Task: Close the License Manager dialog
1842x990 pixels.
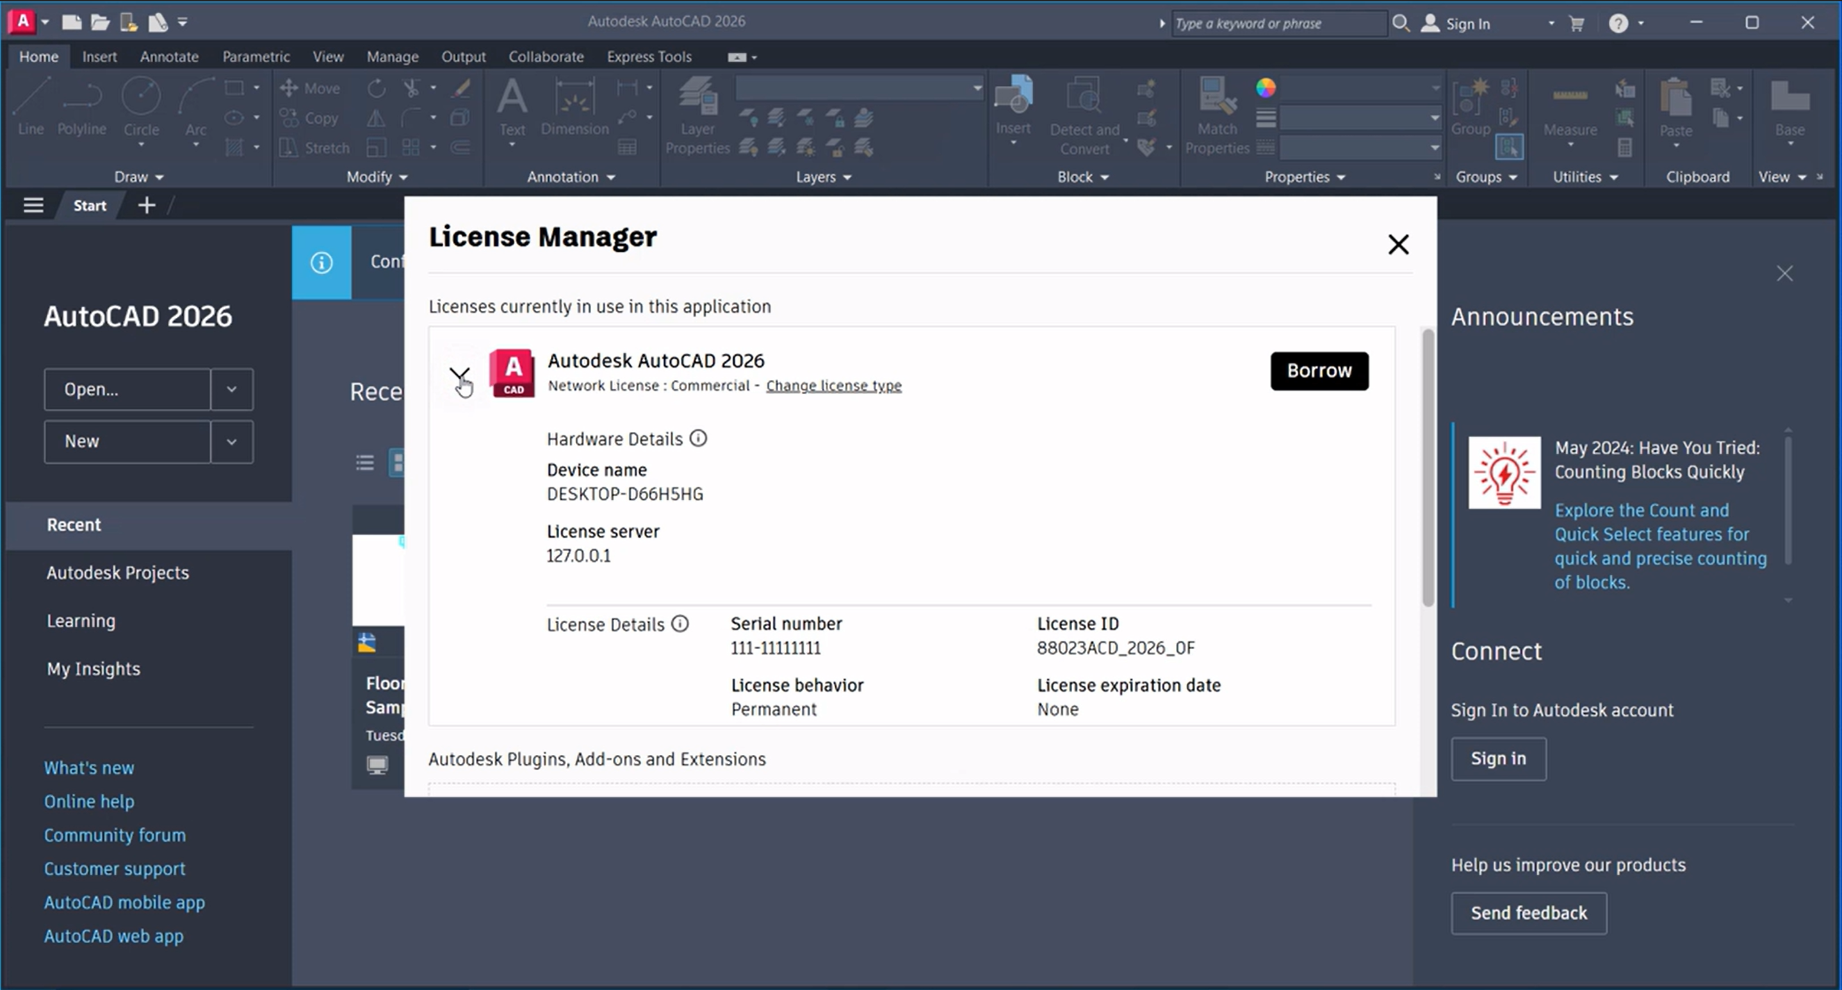Action: [x=1398, y=245]
